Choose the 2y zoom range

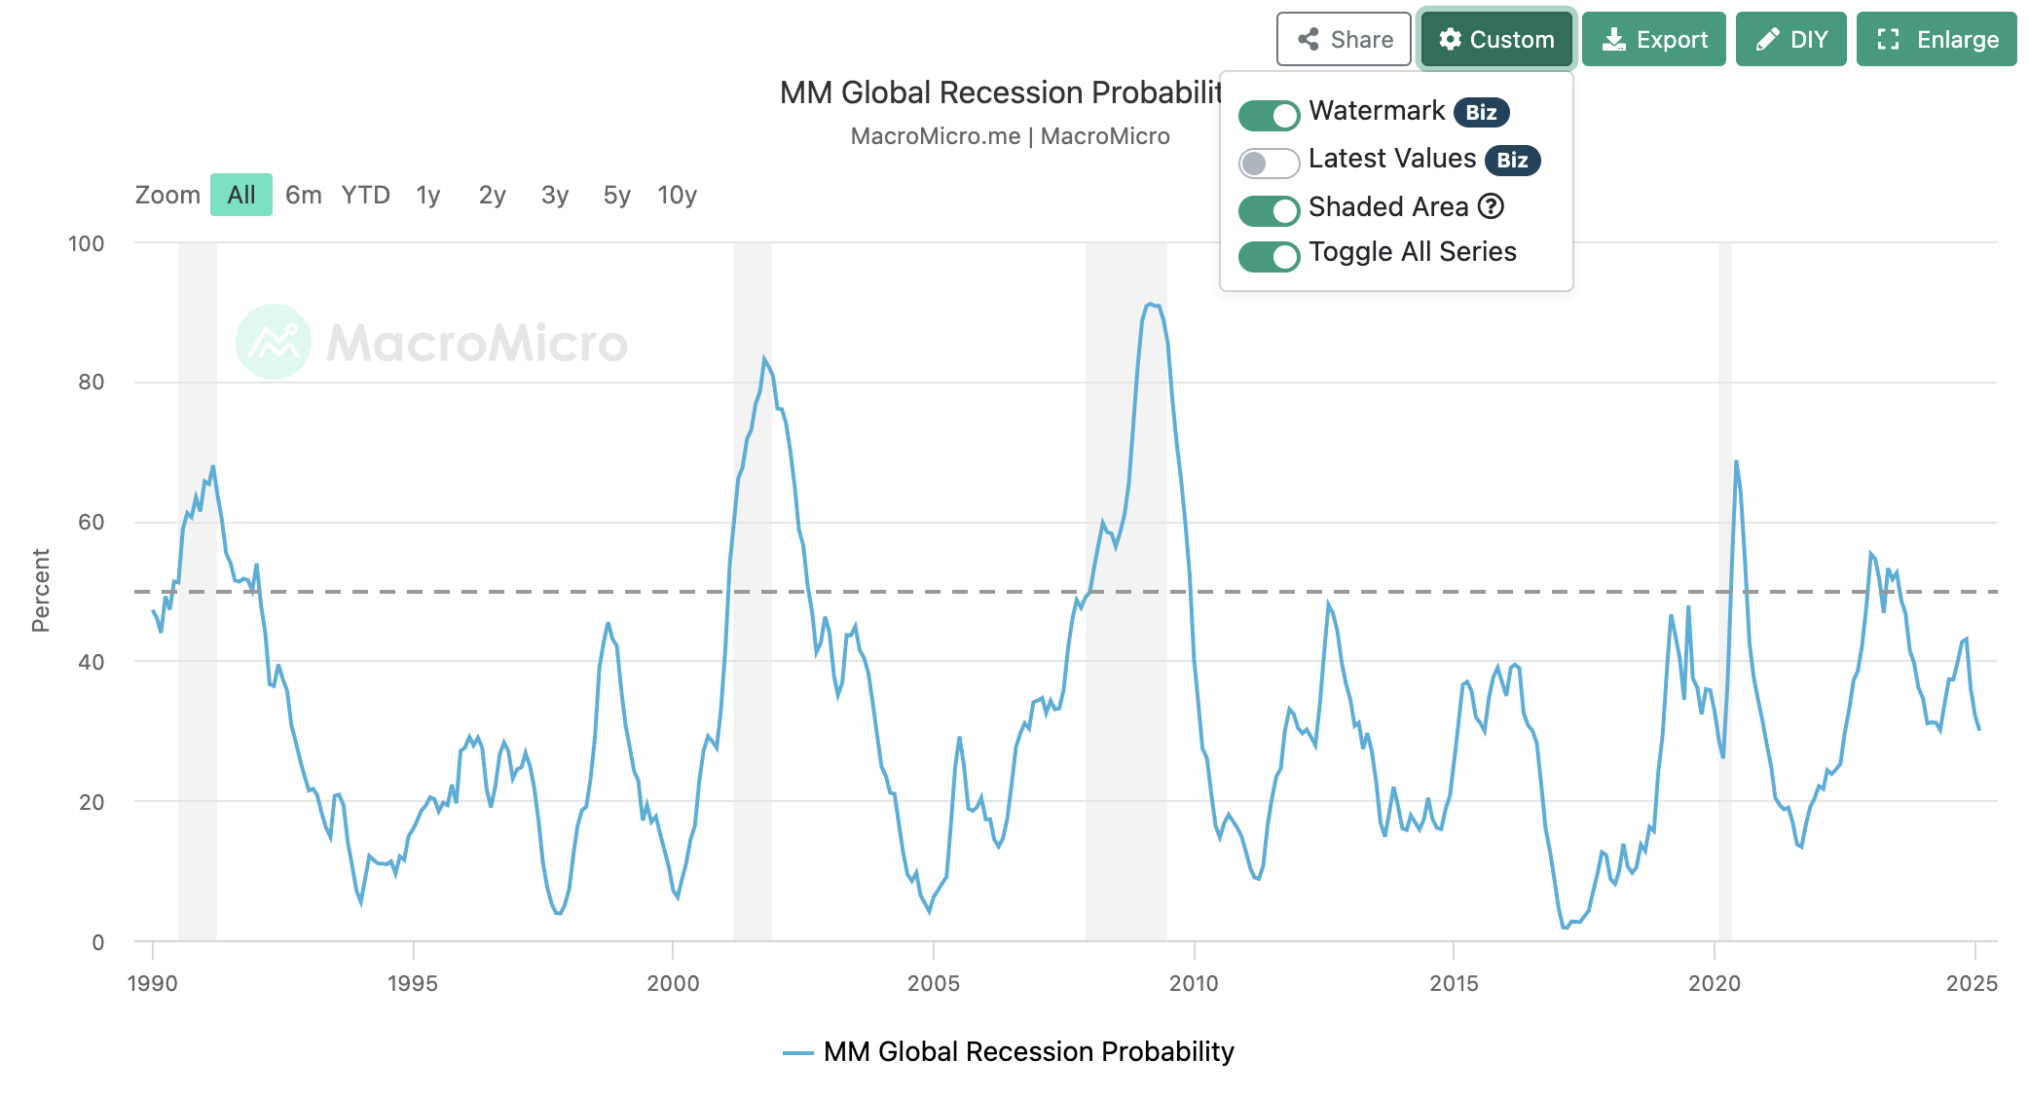pyautogui.click(x=493, y=195)
